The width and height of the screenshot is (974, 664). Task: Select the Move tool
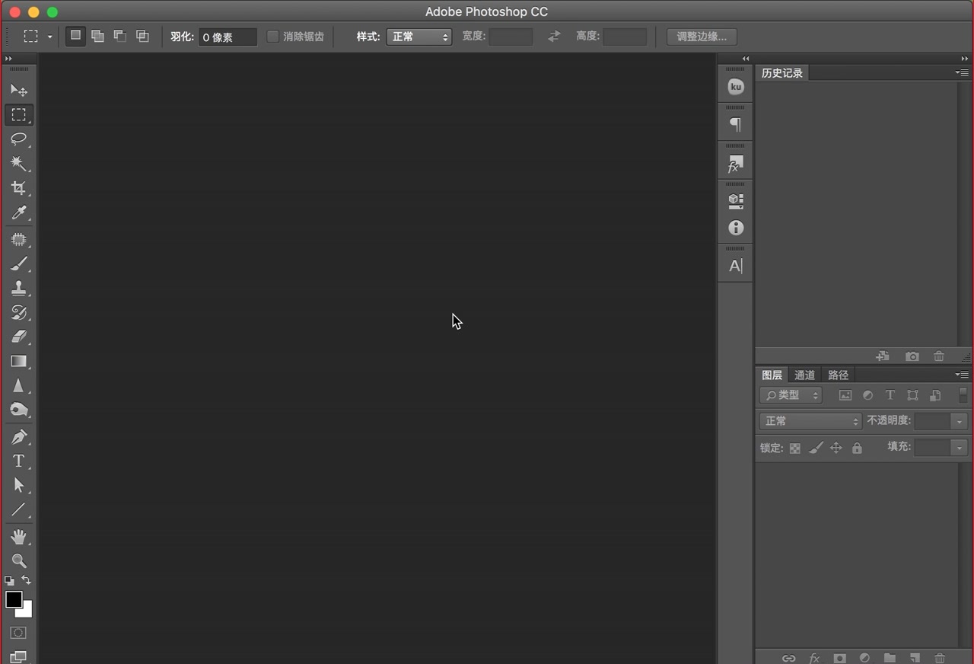pyautogui.click(x=19, y=91)
